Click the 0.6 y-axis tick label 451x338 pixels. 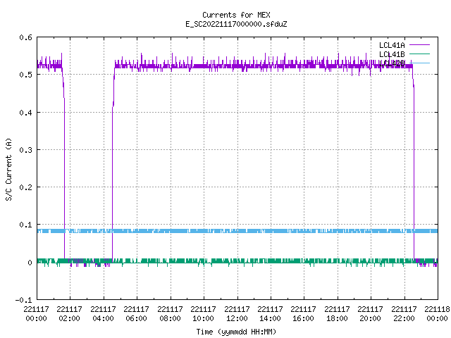tap(25, 37)
